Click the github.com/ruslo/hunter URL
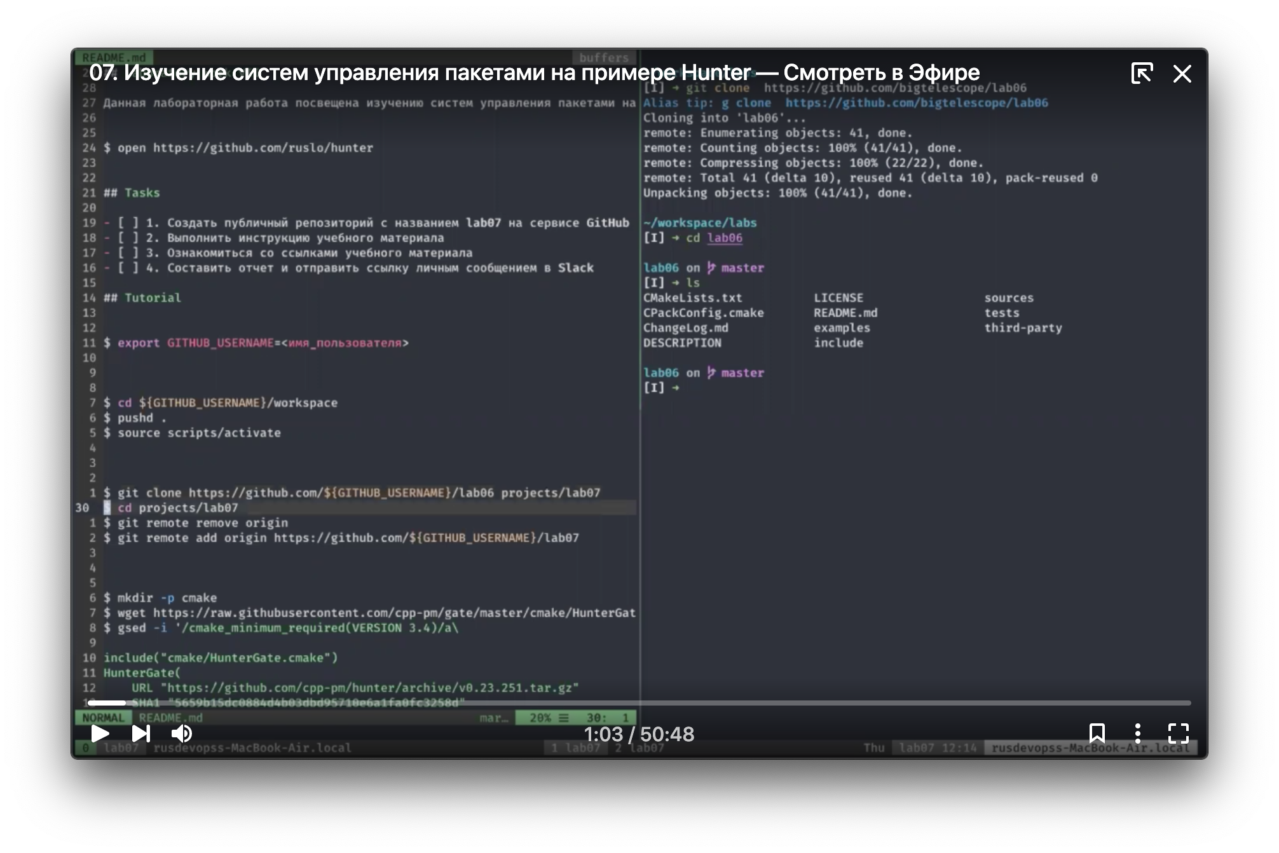Screen dimensions: 1279x853 263,147
